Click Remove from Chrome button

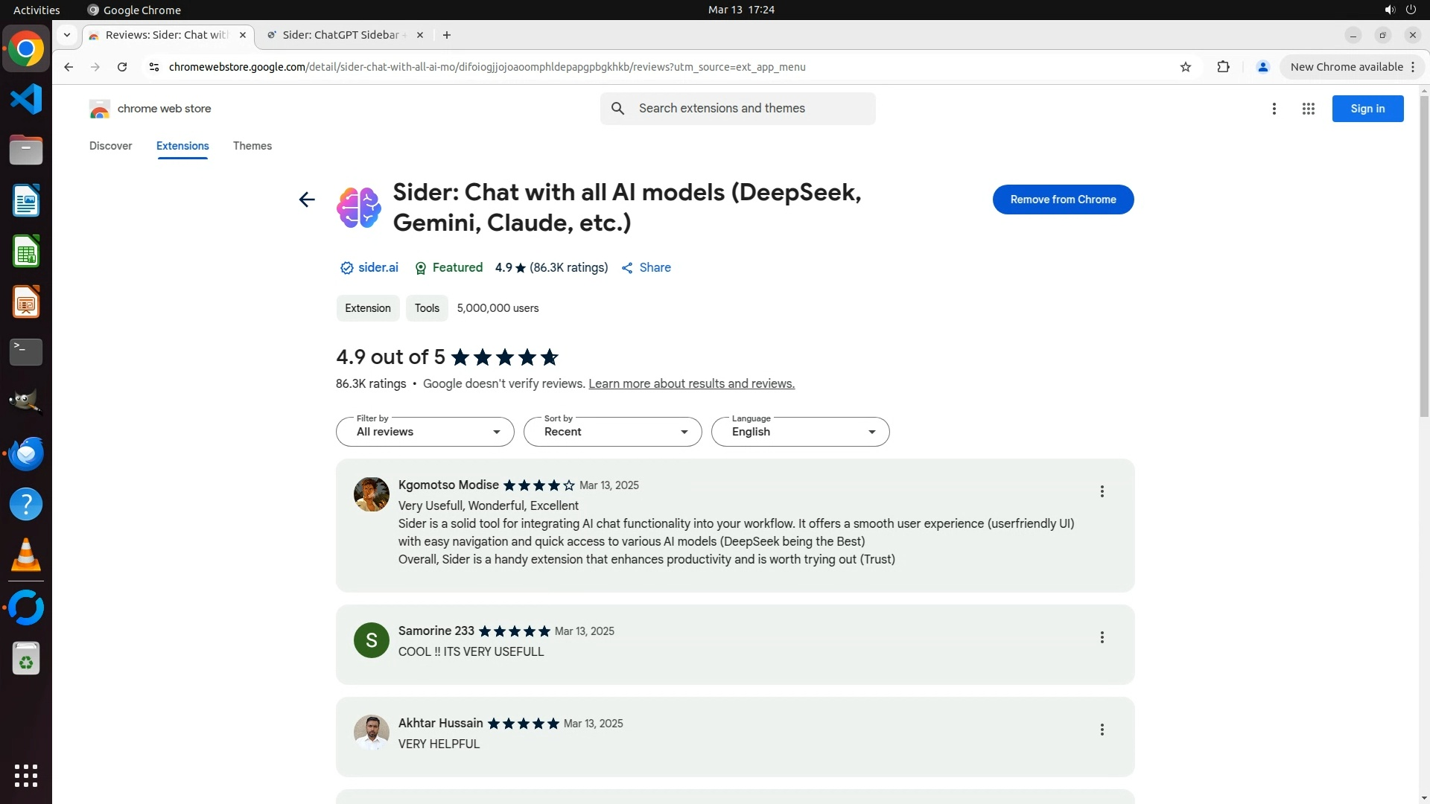1063,200
